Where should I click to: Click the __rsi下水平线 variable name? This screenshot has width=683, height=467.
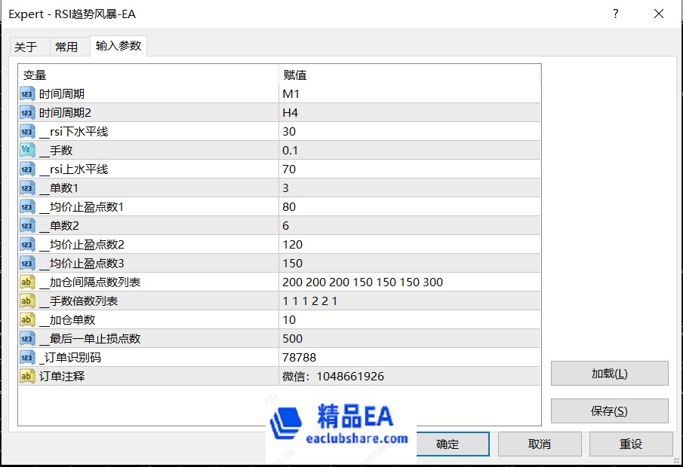pyautogui.click(x=74, y=131)
